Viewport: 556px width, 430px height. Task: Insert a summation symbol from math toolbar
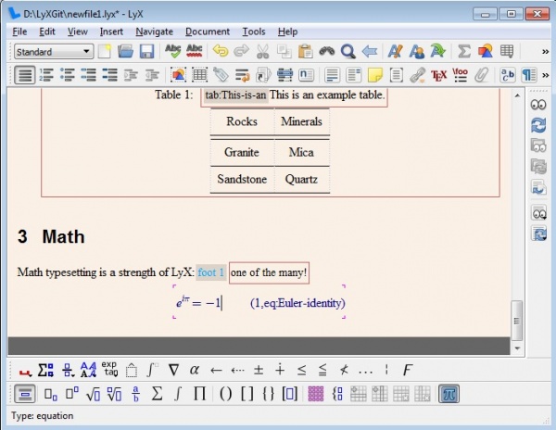158,394
